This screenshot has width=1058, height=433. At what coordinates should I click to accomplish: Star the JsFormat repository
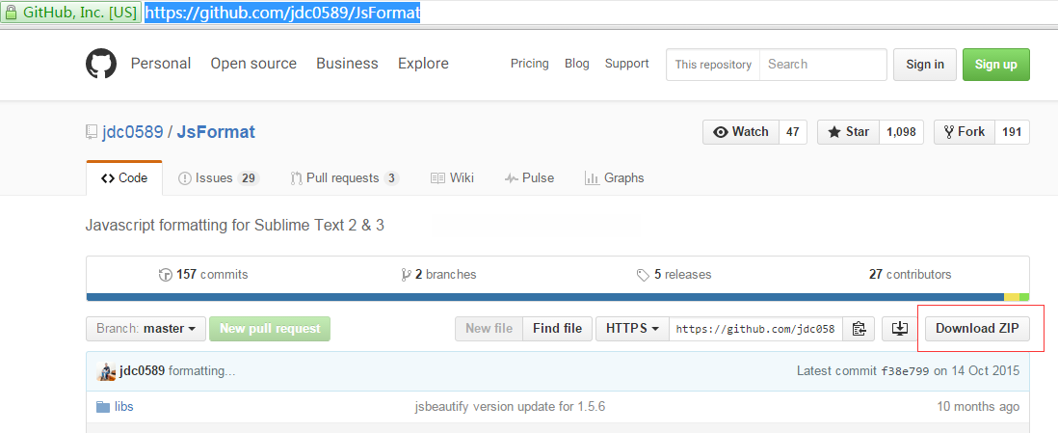click(x=849, y=132)
